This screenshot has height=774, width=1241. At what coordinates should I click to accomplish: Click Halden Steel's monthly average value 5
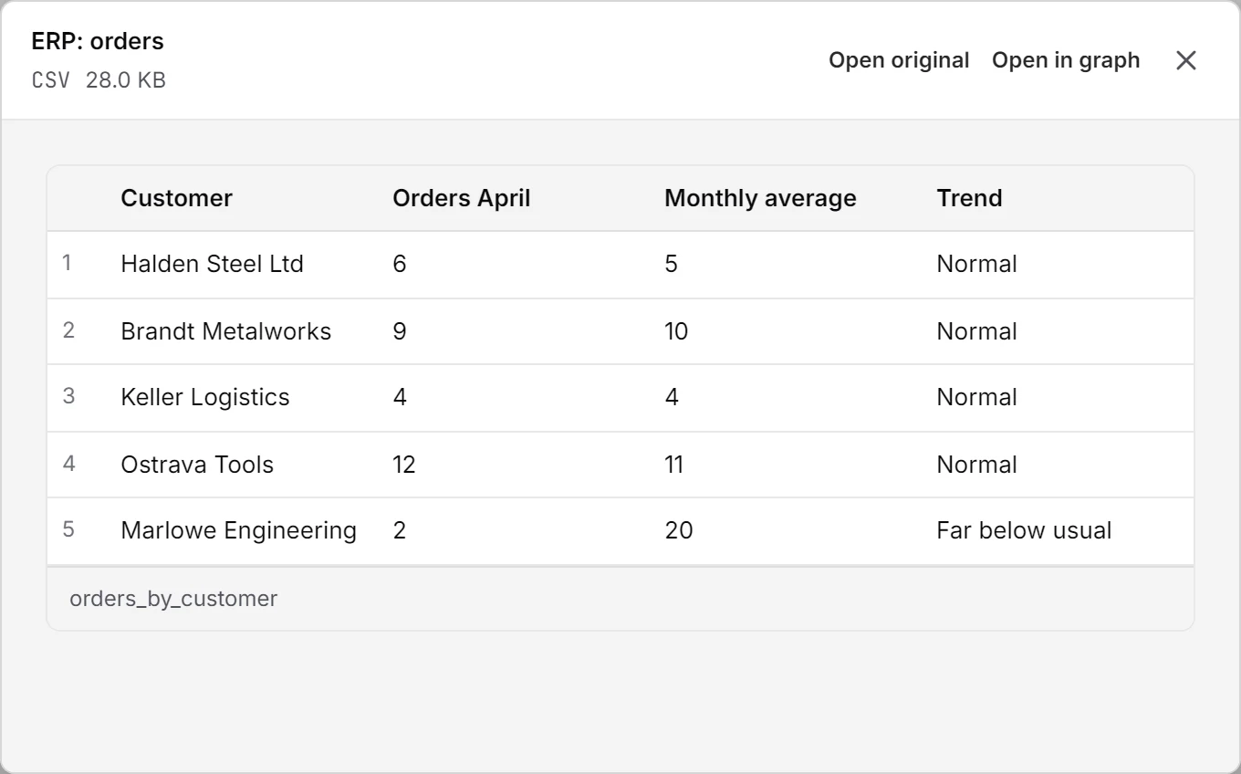click(x=672, y=264)
